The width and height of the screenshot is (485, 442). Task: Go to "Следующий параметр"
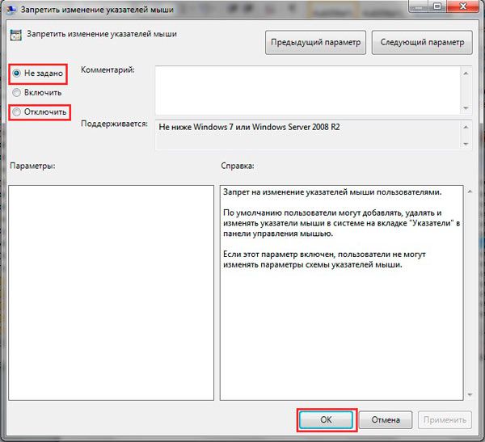(x=422, y=42)
